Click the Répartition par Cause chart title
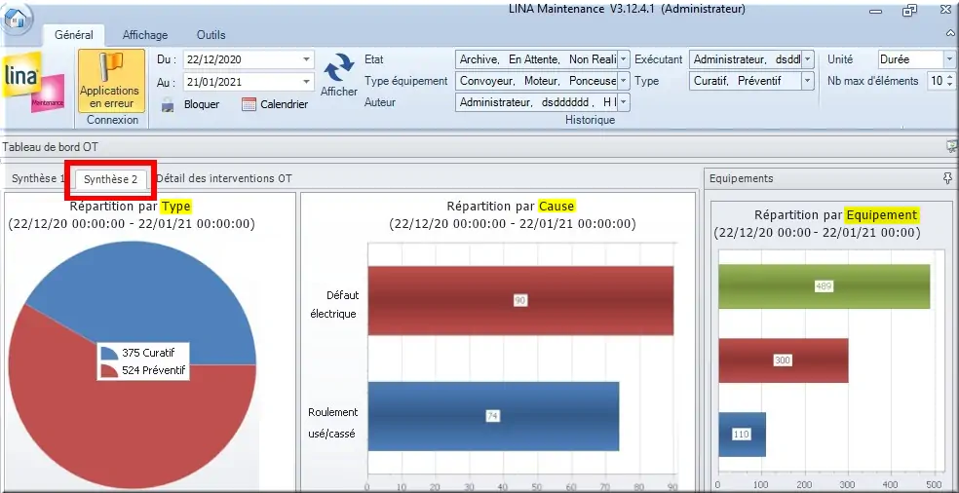The width and height of the screenshot is (959, 493). (512, 207)
